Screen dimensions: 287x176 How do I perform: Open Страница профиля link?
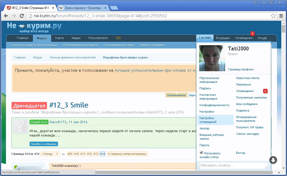(x=240, y=69)
